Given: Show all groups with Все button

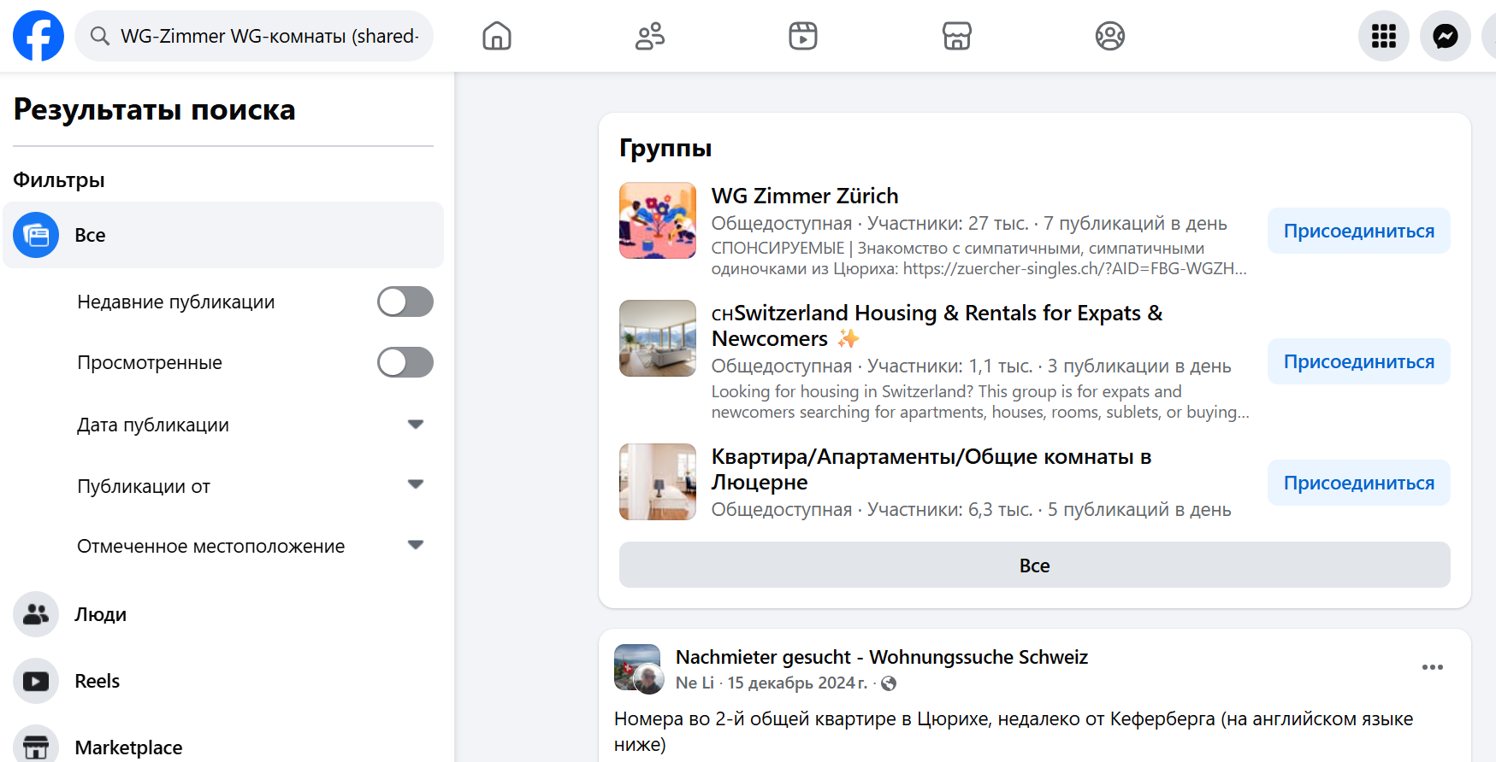Looking at the screenshot, I should coord(1034,566).
